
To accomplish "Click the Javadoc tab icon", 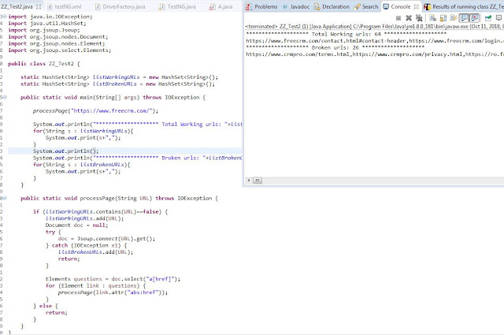I will [285, 6].
